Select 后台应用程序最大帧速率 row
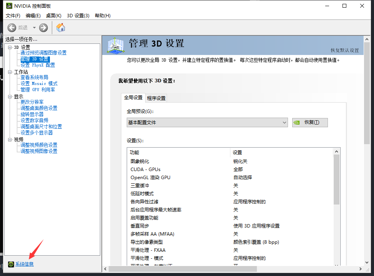Image resolution: width=374 pixels, height=276 pixels. pos(230,210)
